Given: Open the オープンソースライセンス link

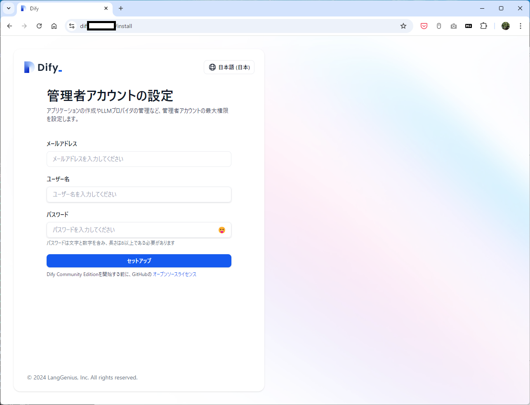Looking at the screenshot, I should (174, 274).
